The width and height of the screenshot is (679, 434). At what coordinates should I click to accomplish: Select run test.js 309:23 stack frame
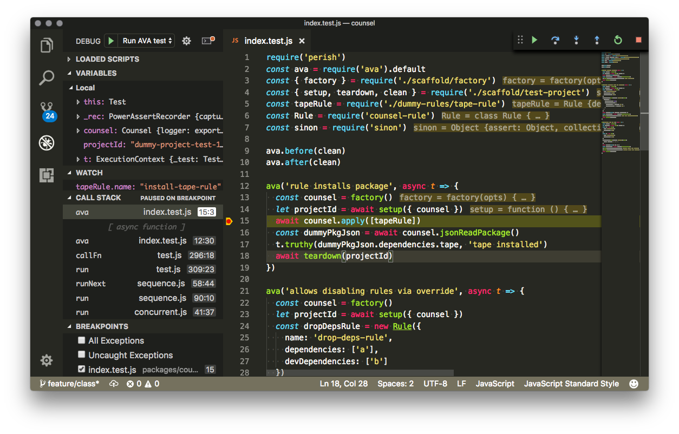[x=143, y=269]
